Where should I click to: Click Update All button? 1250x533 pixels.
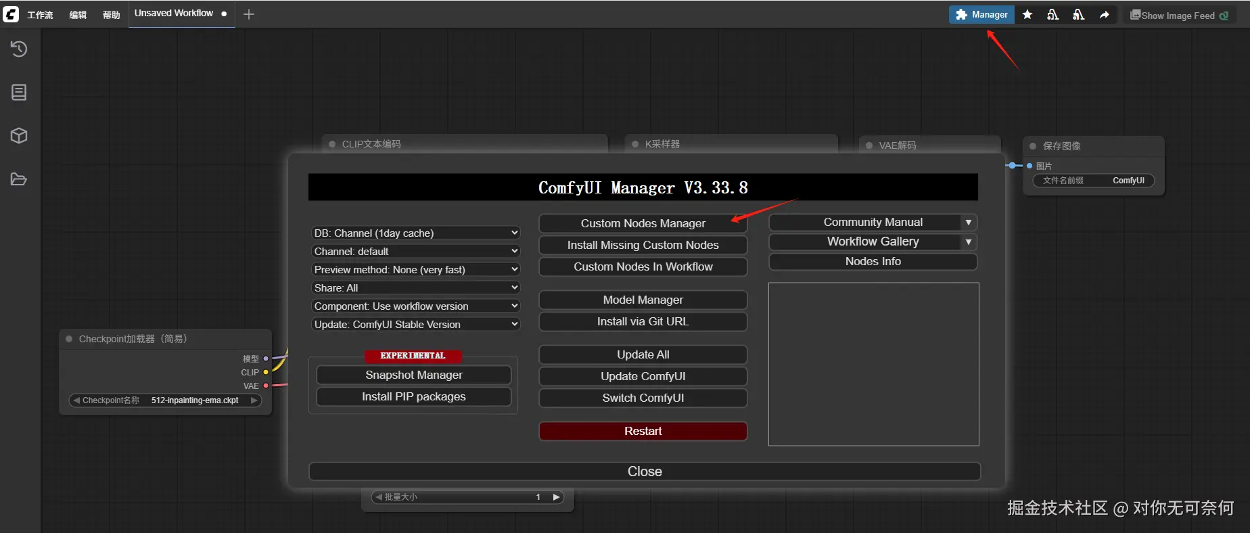[643, 354]
